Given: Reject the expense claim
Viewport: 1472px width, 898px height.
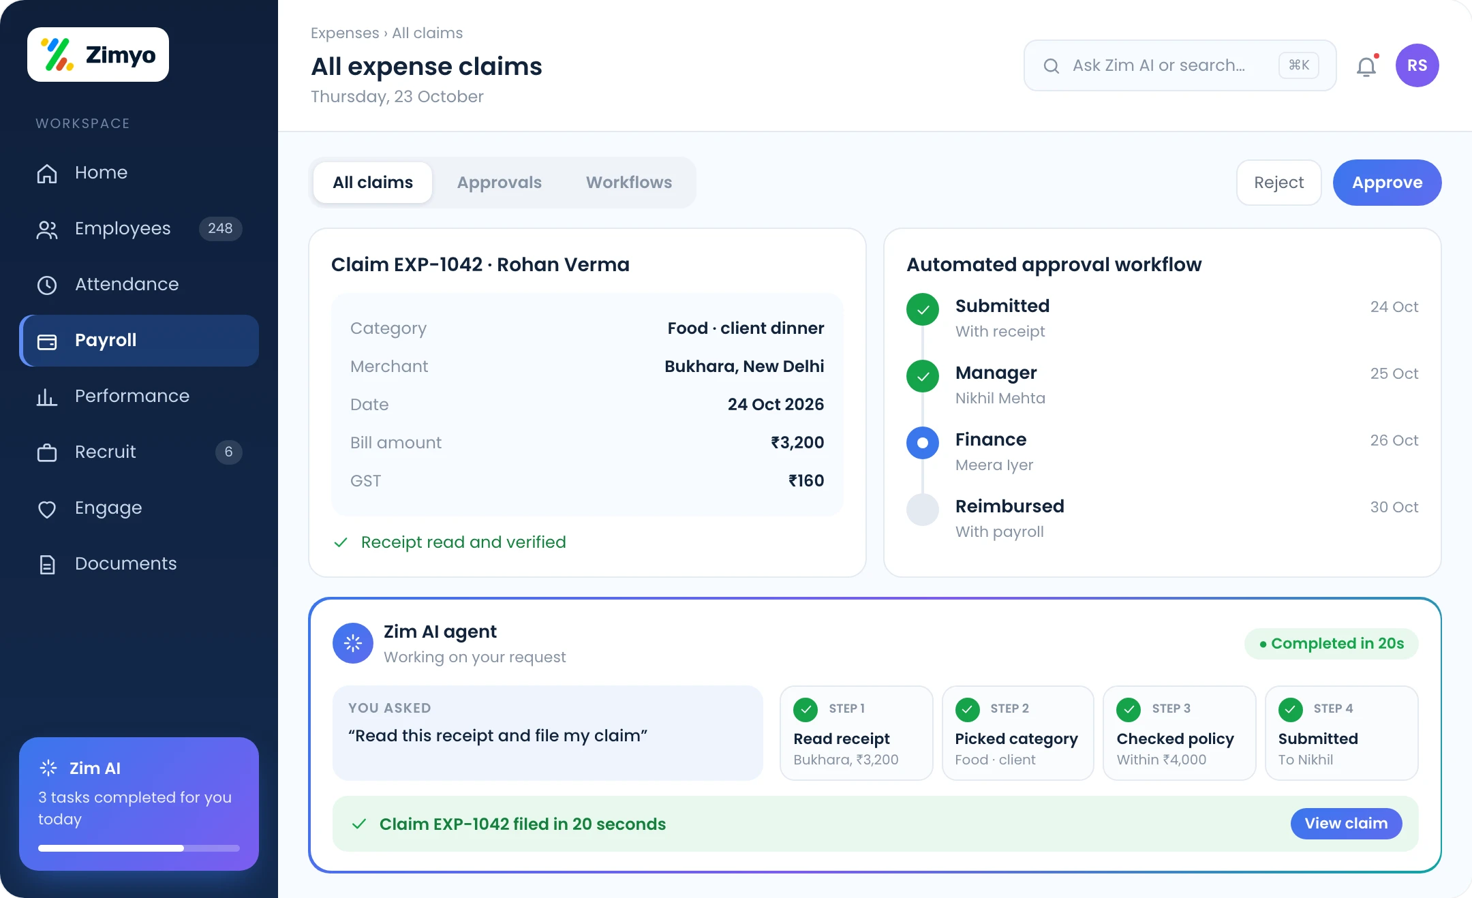Looking at the screenshot, I should [x=1278, y=183].
